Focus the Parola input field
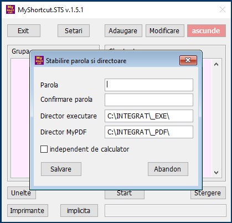Image resolution: width=232 pixels, height=223 pixels. pyautogui.click(x=149, y=85)
